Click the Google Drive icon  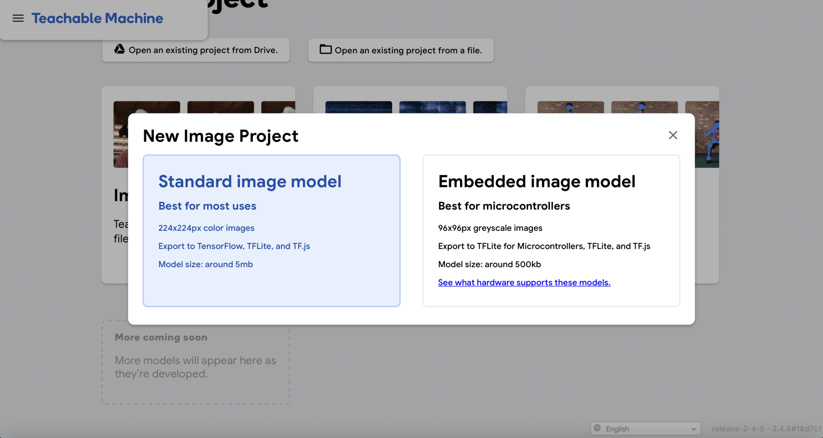tap(119, 49)
